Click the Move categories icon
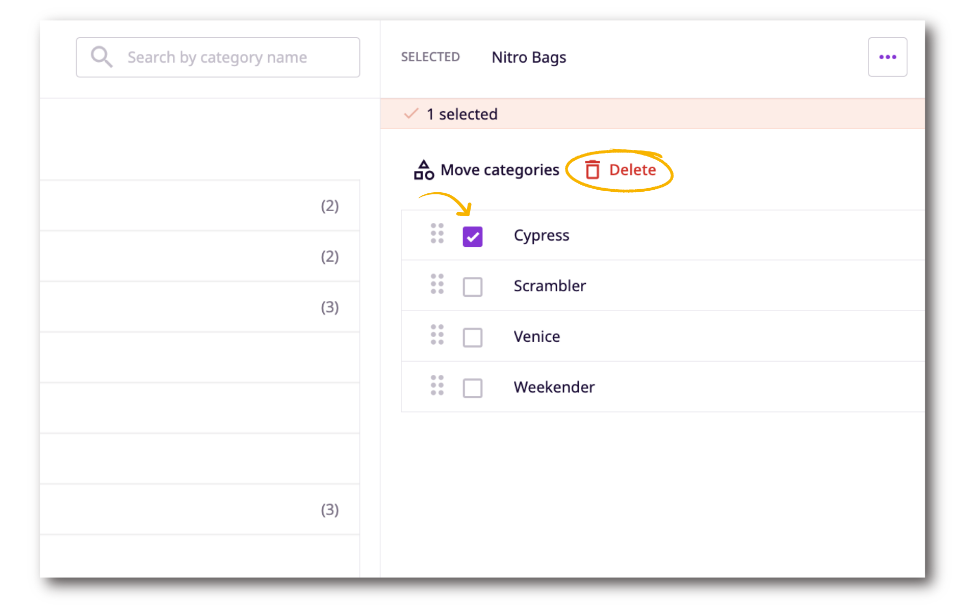The width and height of the screenshot is (979, 612). [423, 170]
